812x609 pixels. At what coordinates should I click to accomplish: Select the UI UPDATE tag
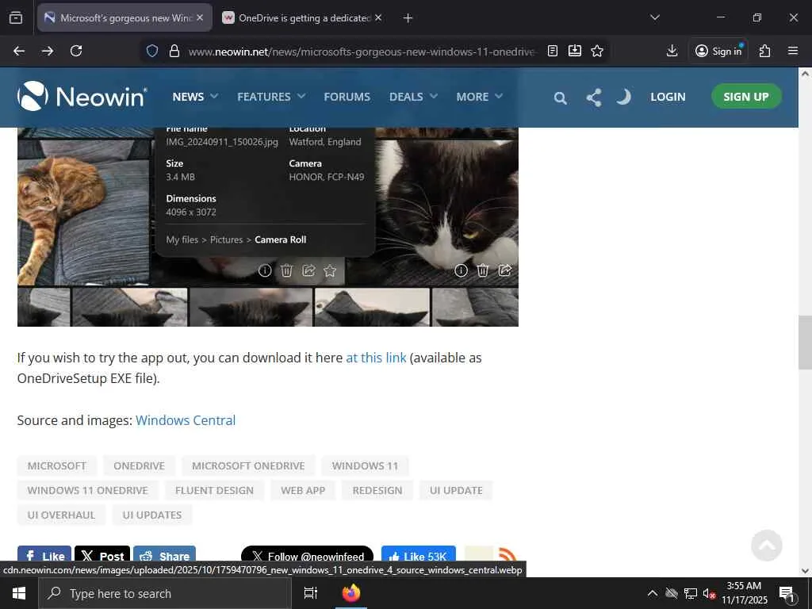pos(456,490)
